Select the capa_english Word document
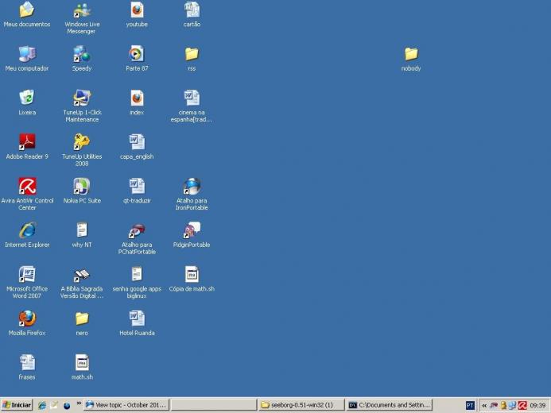 (137, 142)
